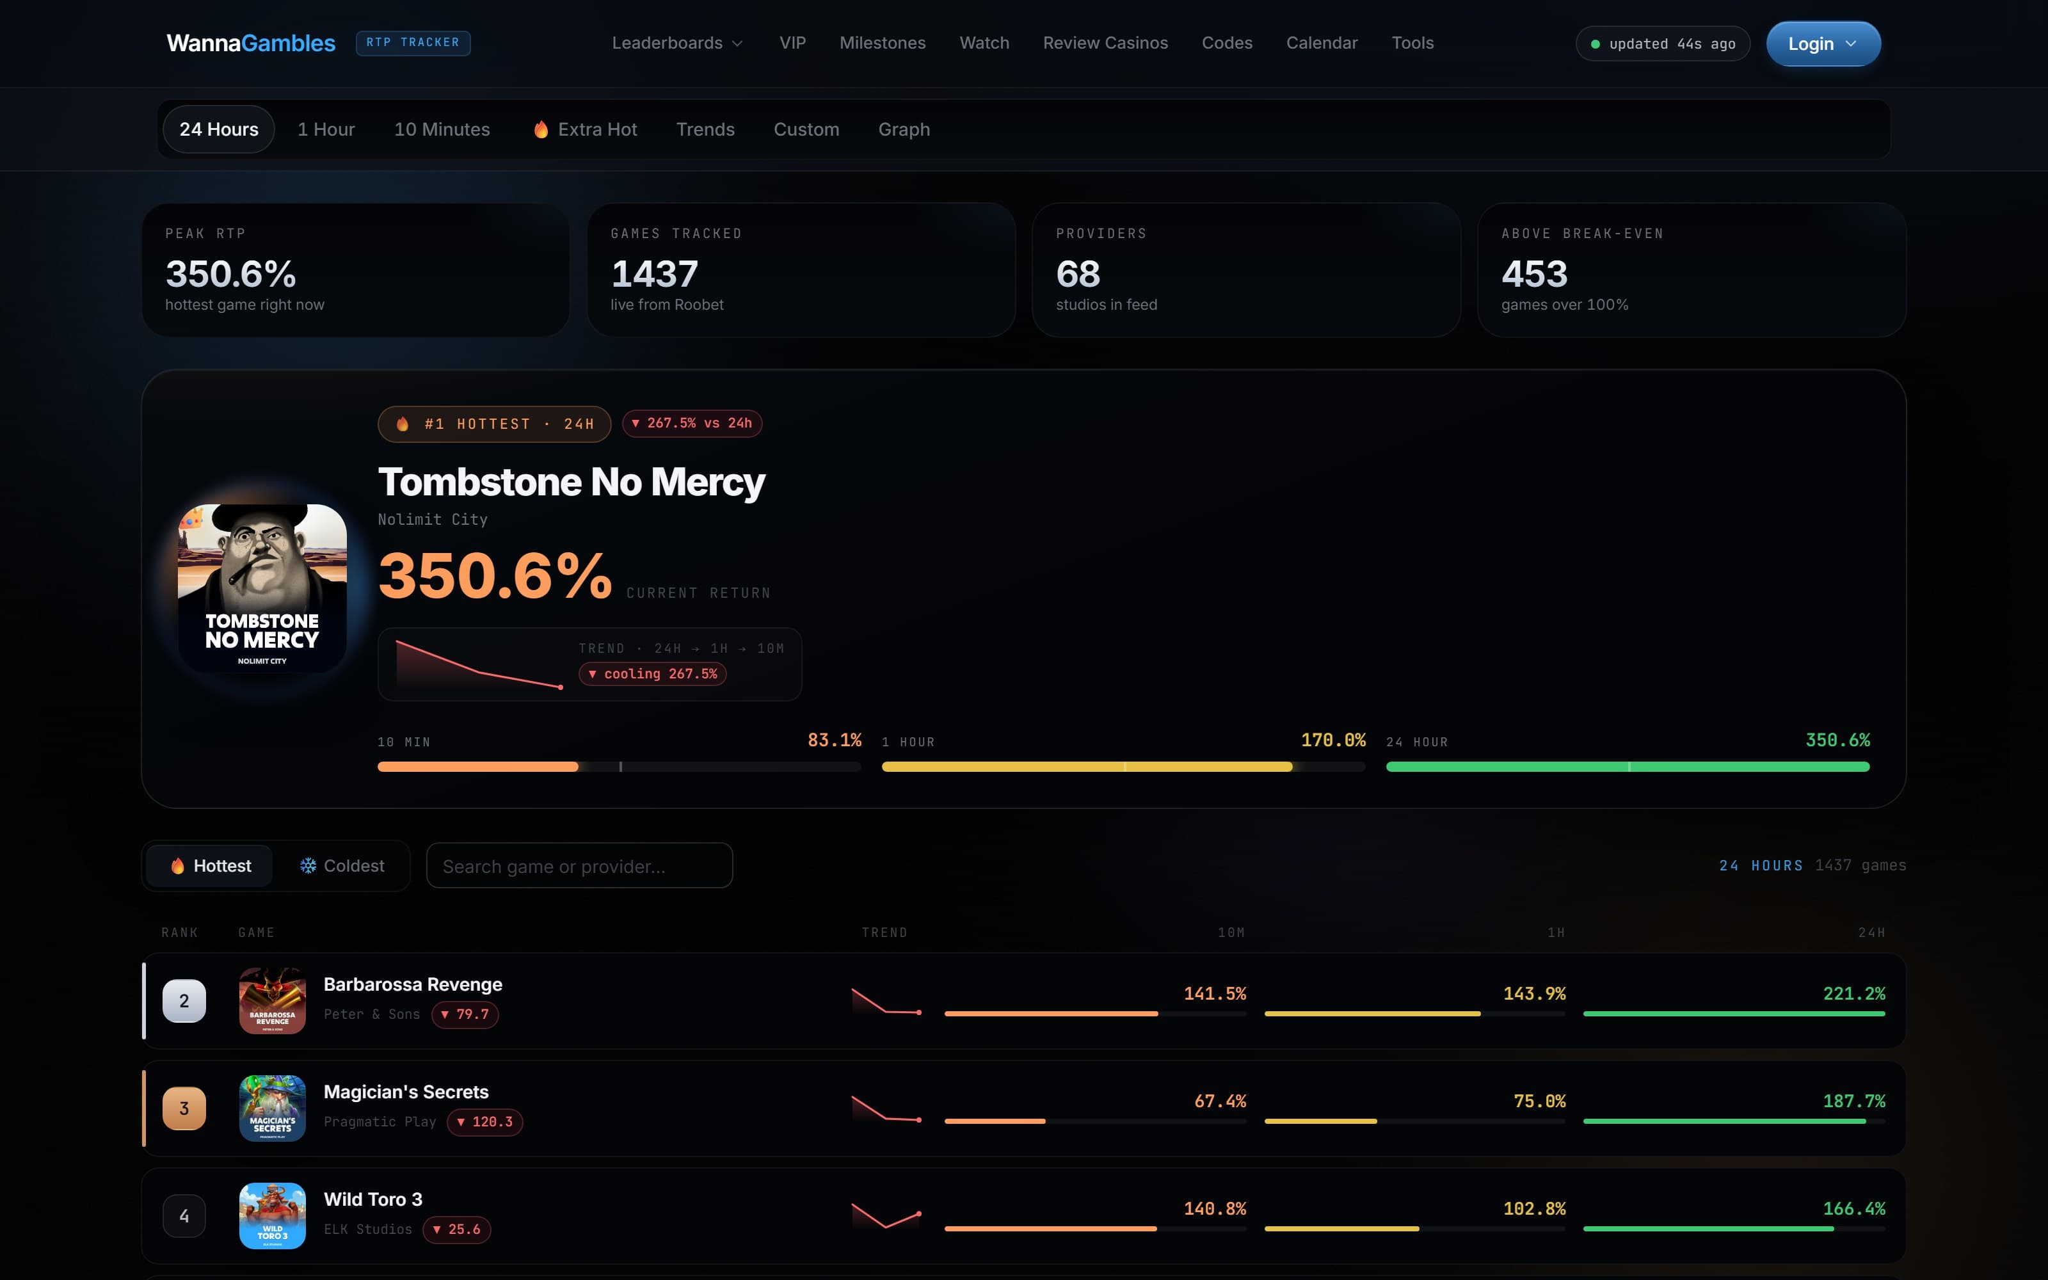Click the rank 4 badge
The image size is (2048, 1280).
184,1215
